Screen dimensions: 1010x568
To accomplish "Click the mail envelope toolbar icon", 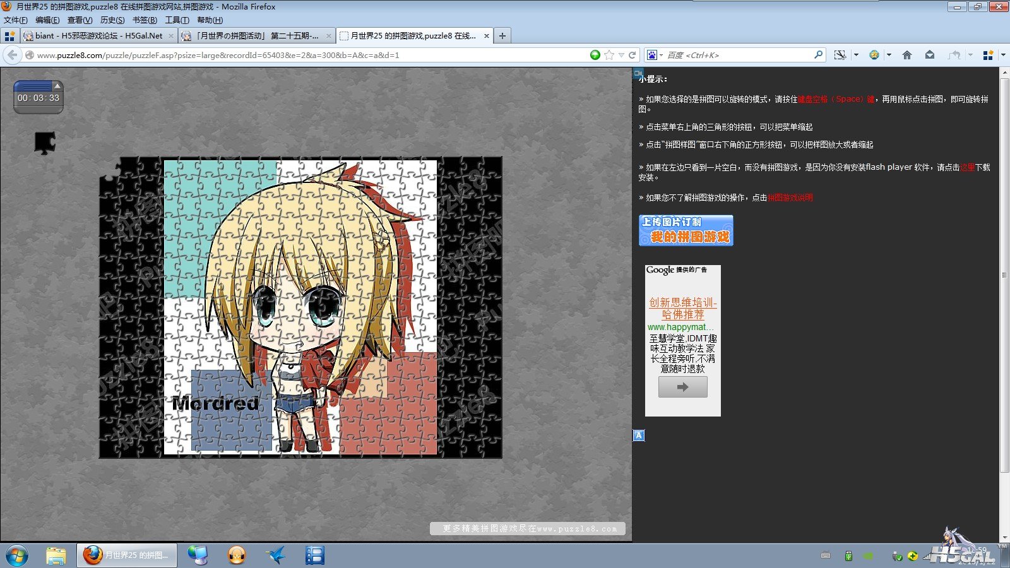I will click(x=930, y=55).
